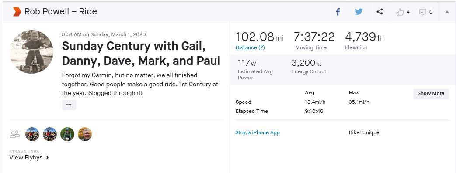Open comments speech bubble icon
This screenshot has width=456, height=173.
pos(423,12)
